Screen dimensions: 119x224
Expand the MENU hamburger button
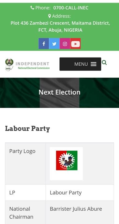[80, 64]
